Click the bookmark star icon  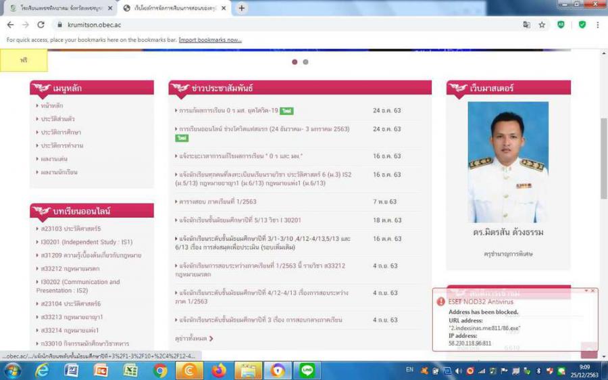pos(542,24)
